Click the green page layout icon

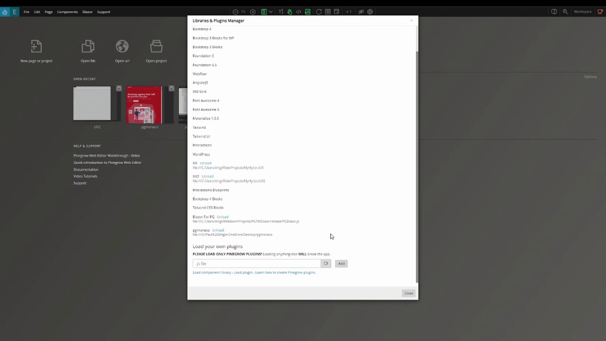264,12
